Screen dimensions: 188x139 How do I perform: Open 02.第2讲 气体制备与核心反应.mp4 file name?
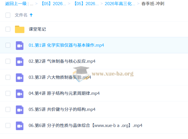pyautogui.click(x=62, y=61)
